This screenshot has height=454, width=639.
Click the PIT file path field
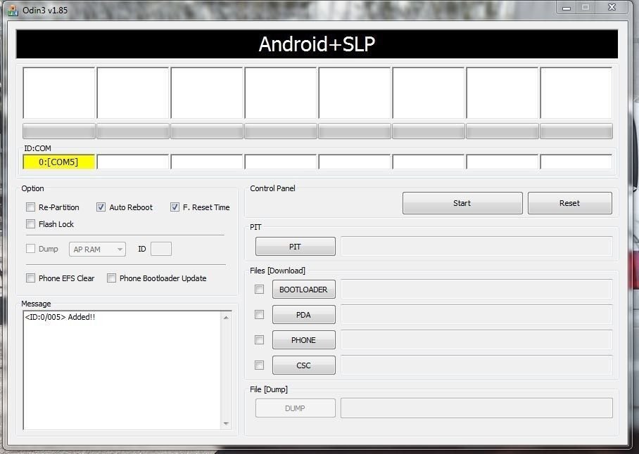[477, 246]
